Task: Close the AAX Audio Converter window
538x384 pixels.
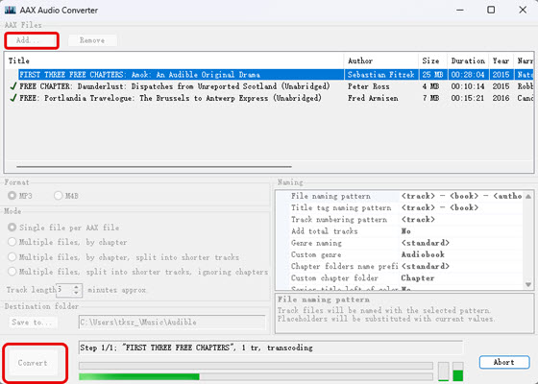Action: click(523, 10)
